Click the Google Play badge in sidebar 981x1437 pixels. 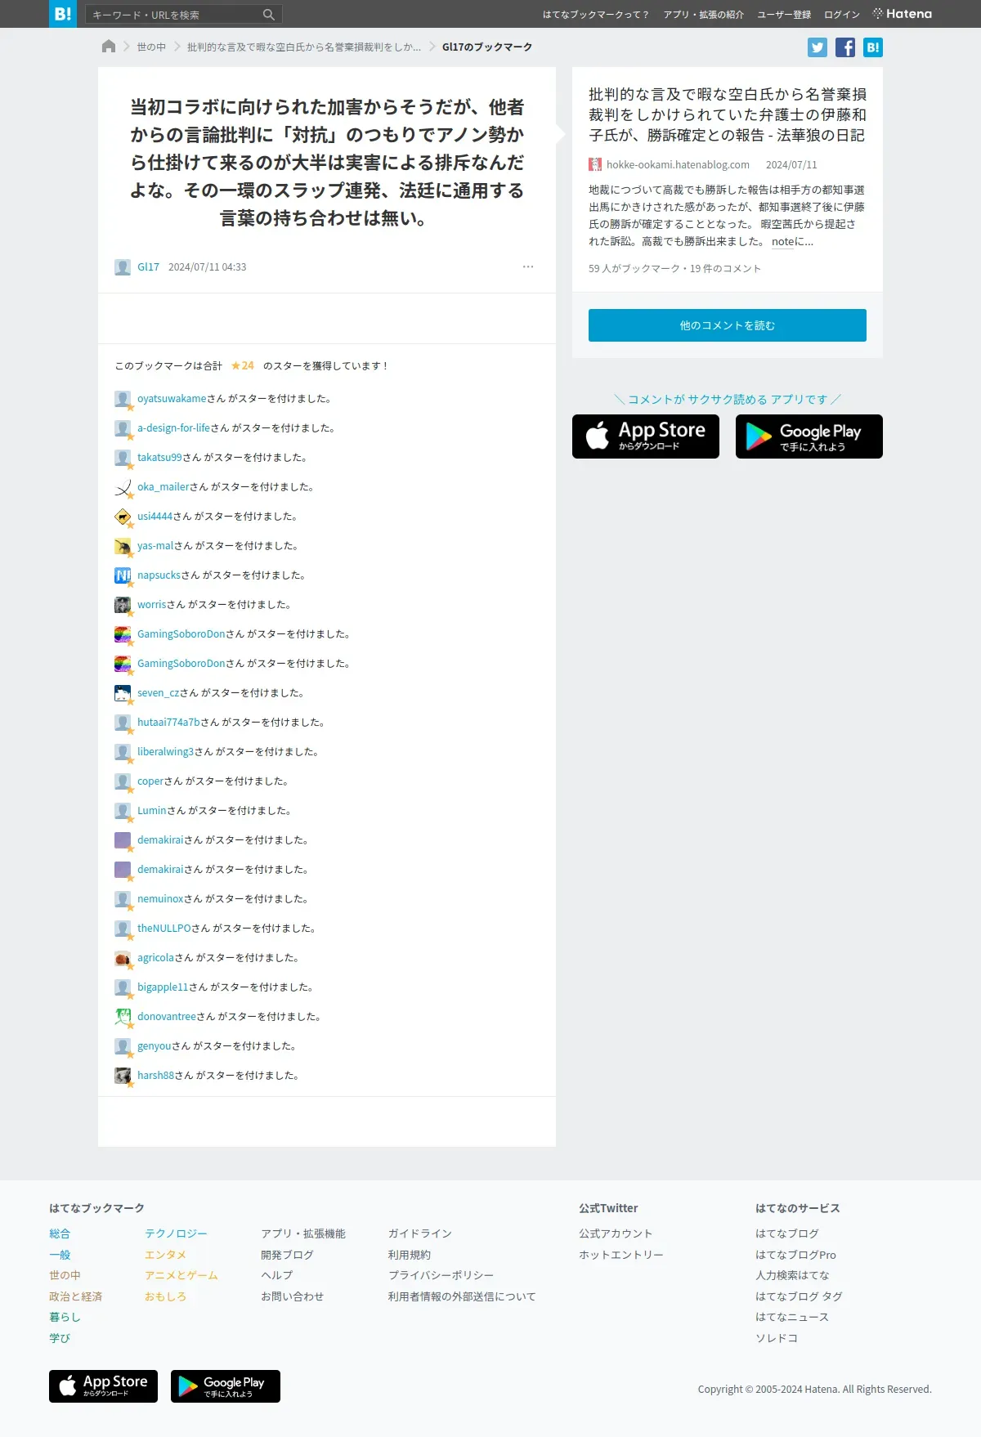tap(809, 436)
